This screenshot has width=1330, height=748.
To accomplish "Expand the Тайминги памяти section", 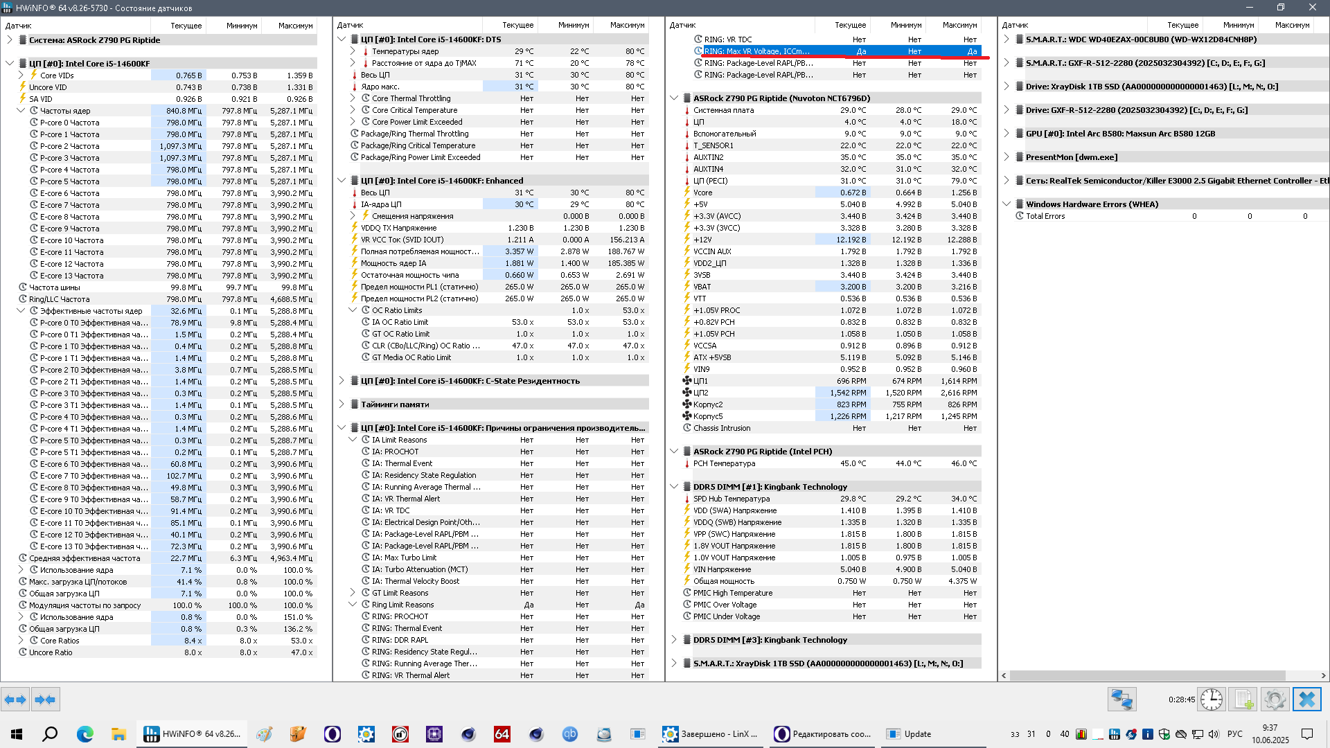I will click(x=342, y=404).
